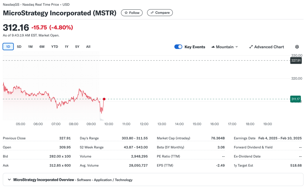Open the YTD chart range
The image size is (305, 188).
pyautogui.click(x=54, y=46)
